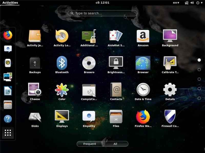
Task: Open CompizConfig Settings Manager
Action: pyautogui.click(x=89, y=92)
